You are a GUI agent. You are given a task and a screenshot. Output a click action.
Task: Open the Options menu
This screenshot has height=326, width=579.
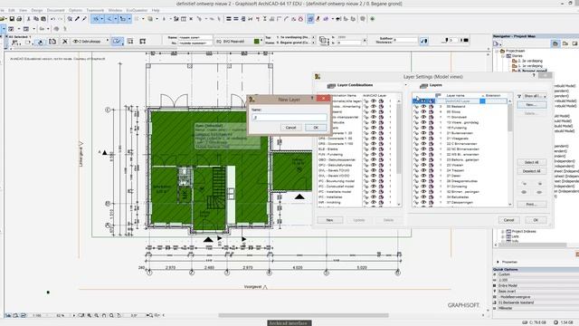76,10
